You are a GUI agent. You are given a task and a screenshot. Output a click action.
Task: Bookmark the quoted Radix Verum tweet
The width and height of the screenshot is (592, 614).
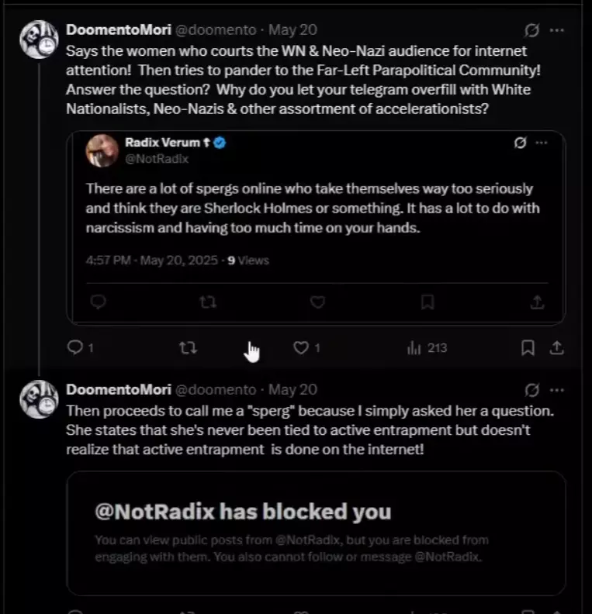pyautogui.click(x=428, y=302)
